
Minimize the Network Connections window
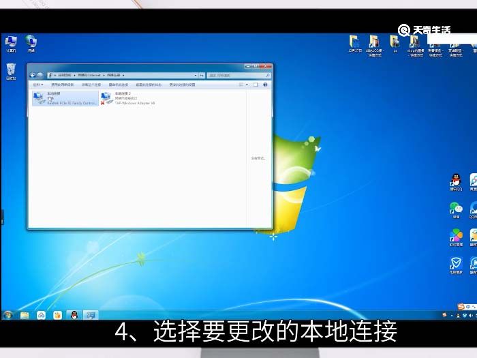(247, 66)
